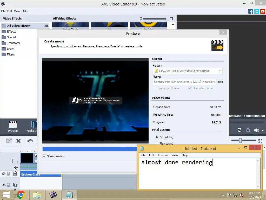This screenshot has height=200, width=266.
Task: Toggle the Use project name checkbox
Action: 155,88
